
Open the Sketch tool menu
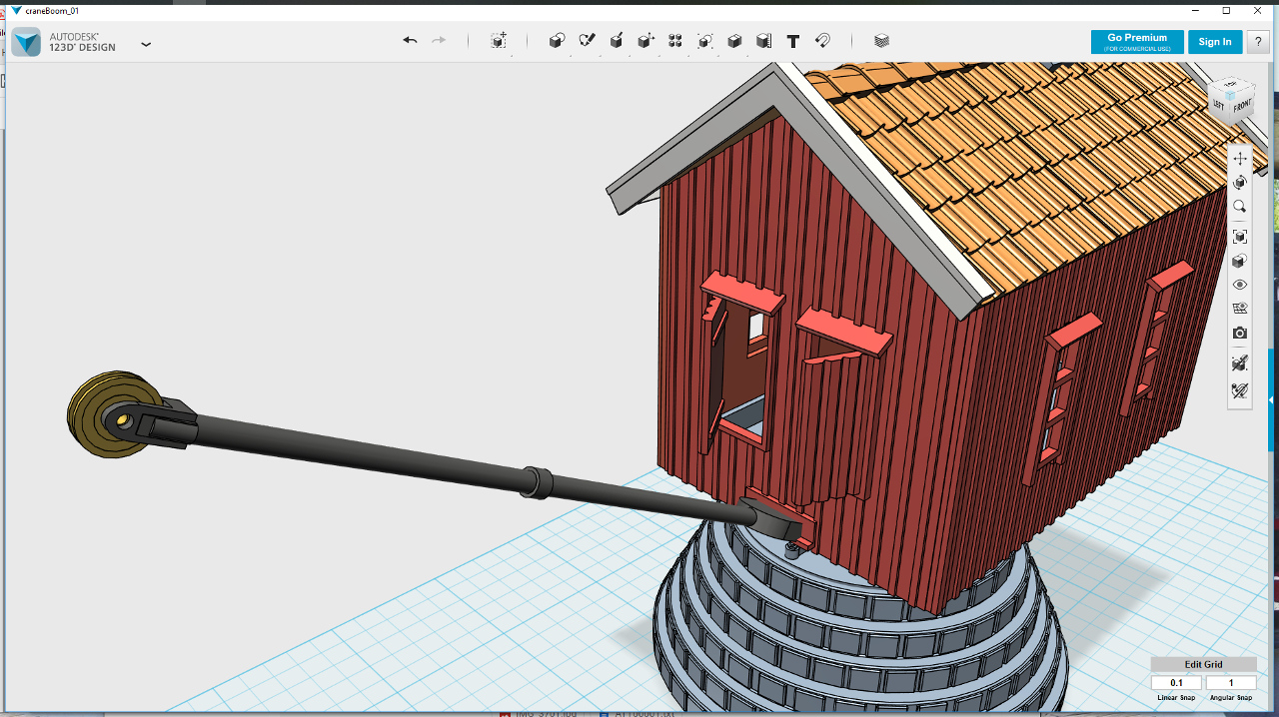(587, 41)
